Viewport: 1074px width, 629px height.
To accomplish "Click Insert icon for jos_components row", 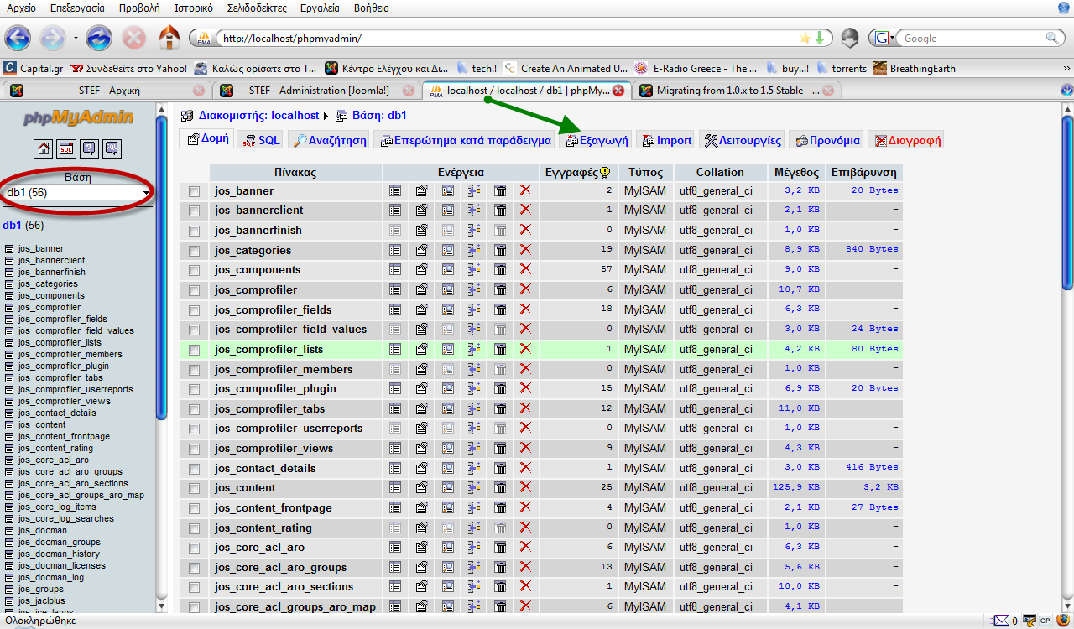I will click(473, 269).
